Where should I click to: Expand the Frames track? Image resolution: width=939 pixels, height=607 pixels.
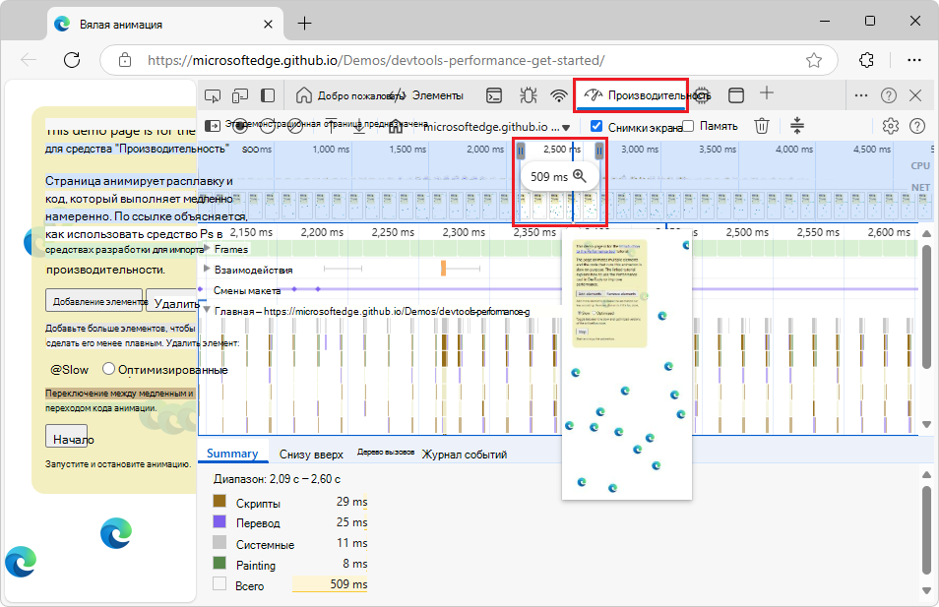207,250
